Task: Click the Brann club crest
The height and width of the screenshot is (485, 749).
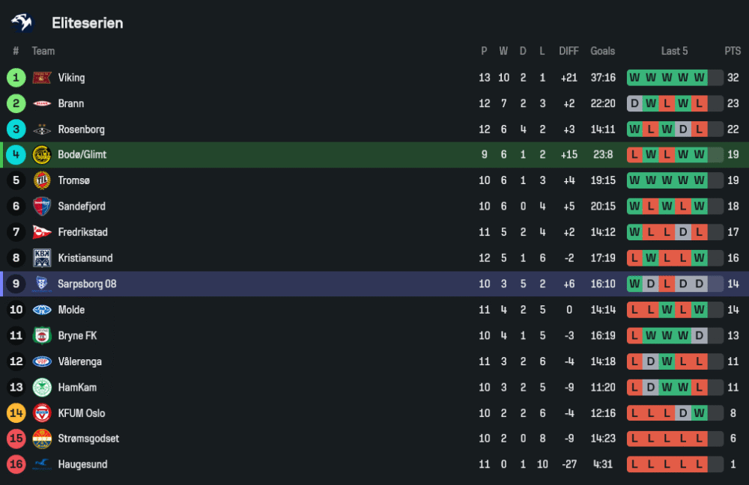Action: (x=42, y=103)
